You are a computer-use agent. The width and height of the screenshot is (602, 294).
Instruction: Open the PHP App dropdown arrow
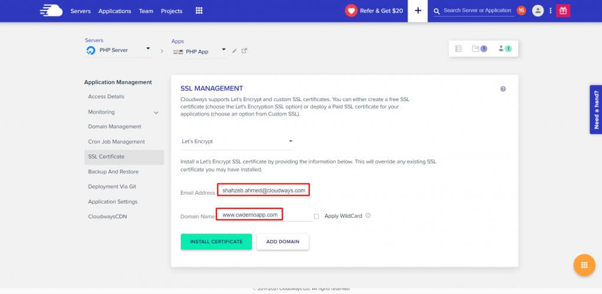224,50
